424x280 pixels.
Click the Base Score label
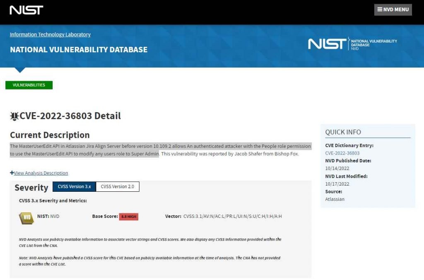coord(105,216)
